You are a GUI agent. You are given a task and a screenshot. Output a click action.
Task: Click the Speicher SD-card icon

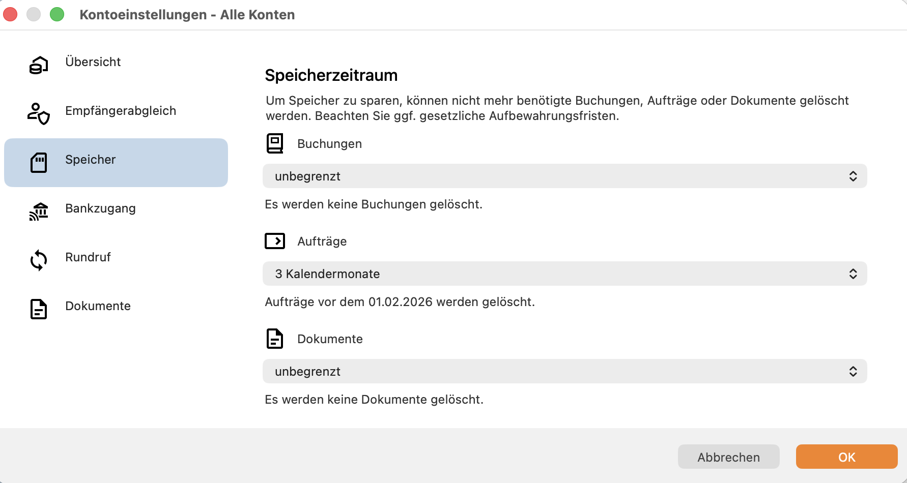tap(39, 163)
